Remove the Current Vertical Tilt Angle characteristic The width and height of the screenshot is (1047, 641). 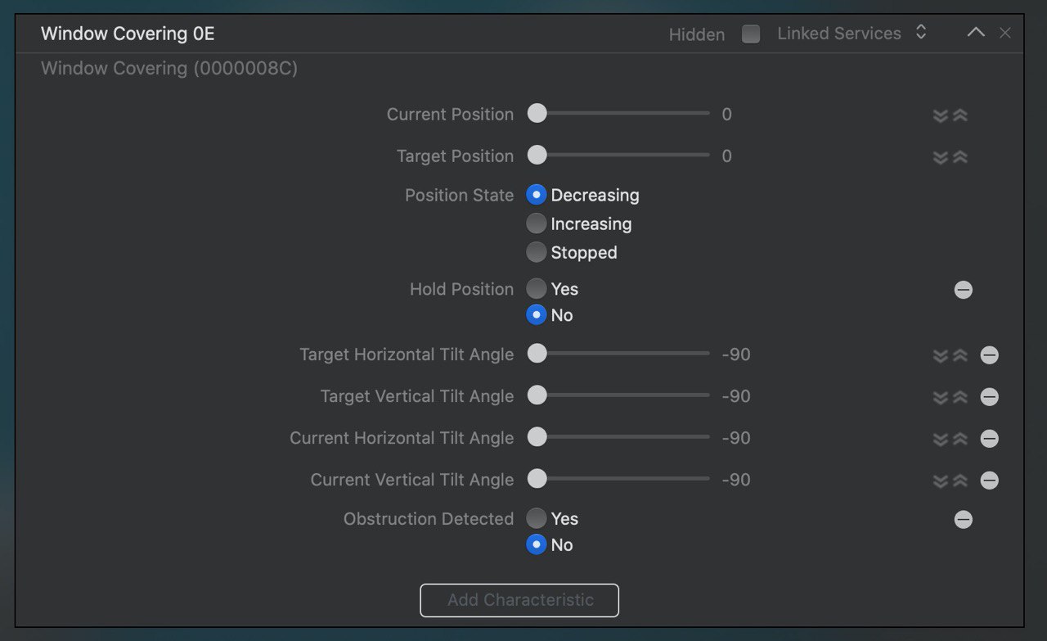click(x=990, y=481)
